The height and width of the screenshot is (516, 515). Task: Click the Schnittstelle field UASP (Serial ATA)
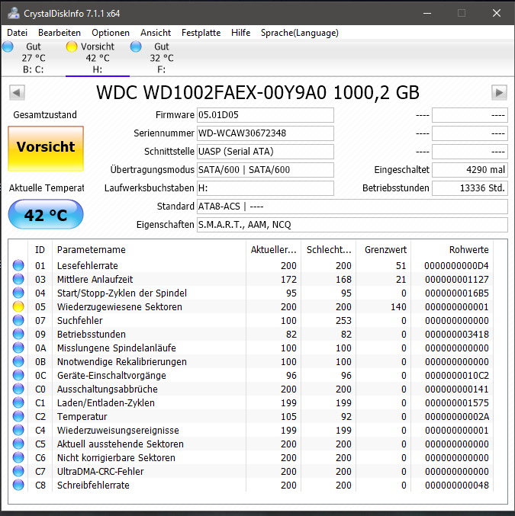pos(266,152)
